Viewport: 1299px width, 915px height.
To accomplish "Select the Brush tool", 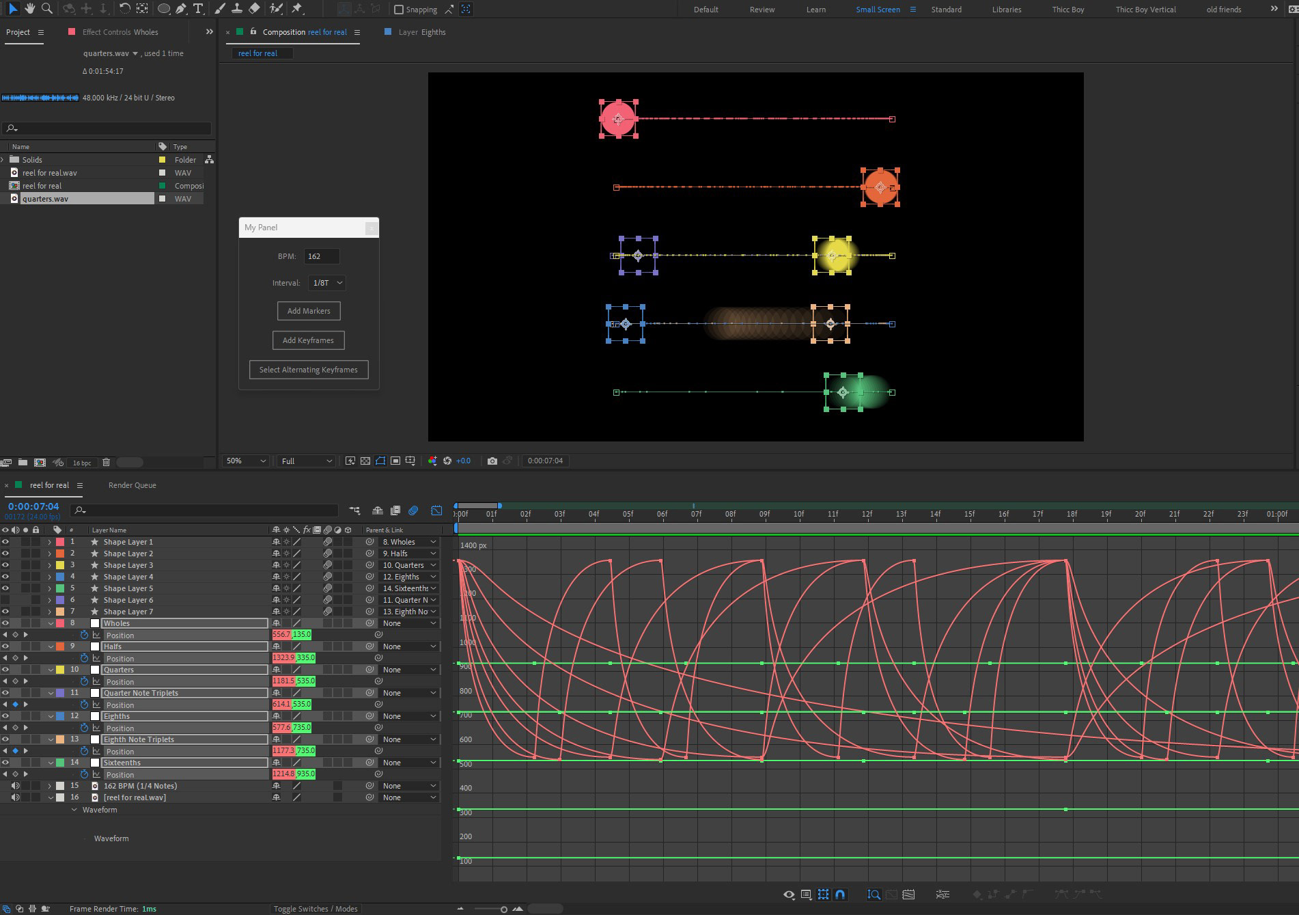I will click(220, 9).
